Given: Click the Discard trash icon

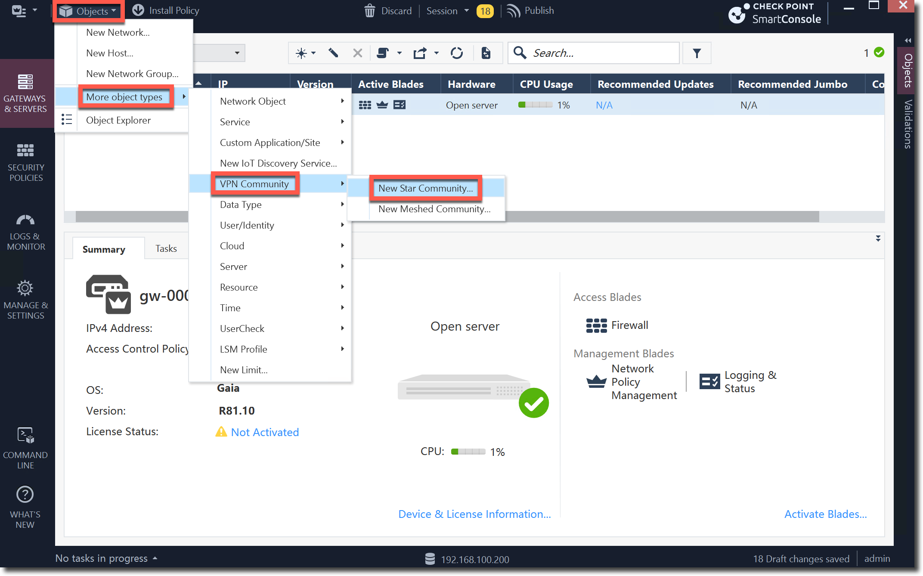Looking at the screenshot, I should (370, 11).
